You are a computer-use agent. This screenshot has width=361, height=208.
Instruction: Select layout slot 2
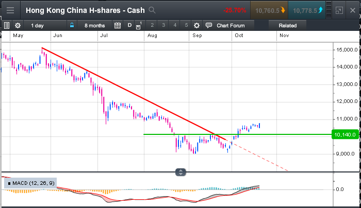click(152, 25)
